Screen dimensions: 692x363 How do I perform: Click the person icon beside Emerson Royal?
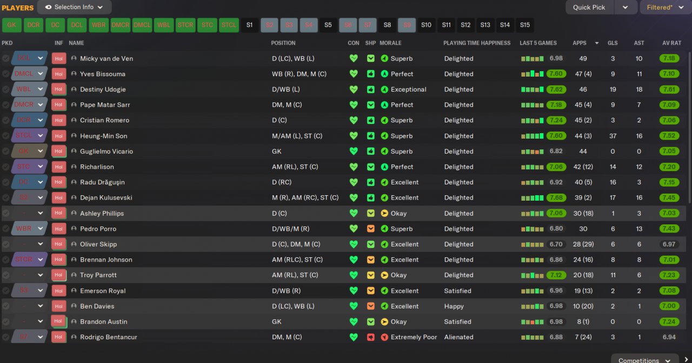(x=74, y=291)
